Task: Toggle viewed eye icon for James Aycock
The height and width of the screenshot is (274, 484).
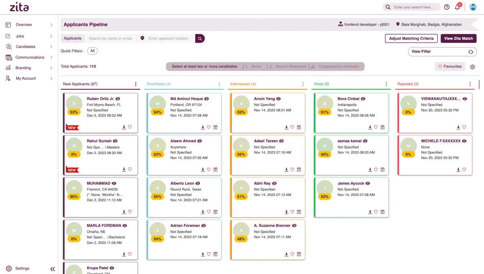Action: tap(367, 183)
